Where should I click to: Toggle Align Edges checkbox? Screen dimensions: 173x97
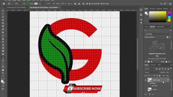click(101, 4)
